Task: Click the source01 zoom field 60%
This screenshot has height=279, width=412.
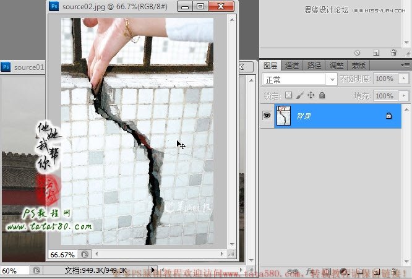Action: 14,270
